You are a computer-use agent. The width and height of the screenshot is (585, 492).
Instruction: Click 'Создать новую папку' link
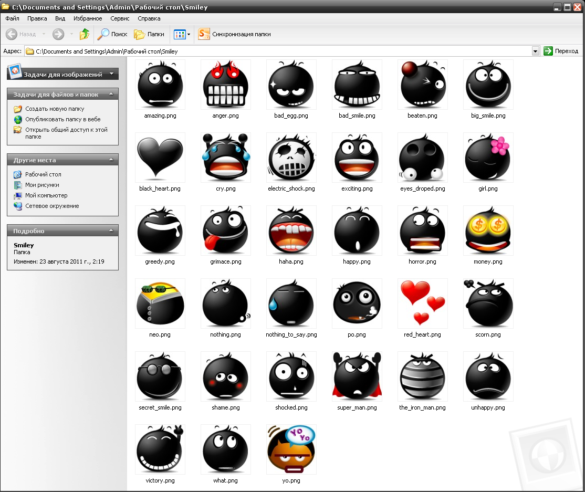click(55, 109)
